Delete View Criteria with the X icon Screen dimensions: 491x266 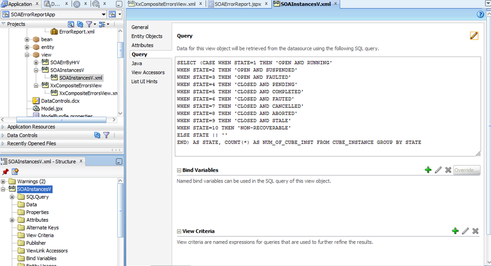tap(475, 231)
